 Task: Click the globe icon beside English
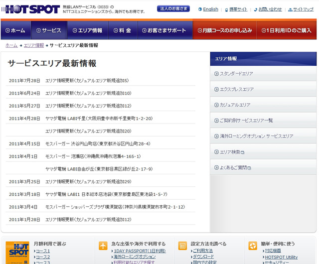200,9
